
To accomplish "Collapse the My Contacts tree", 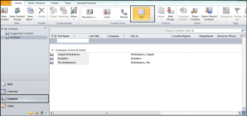I will tap(2, 29).
